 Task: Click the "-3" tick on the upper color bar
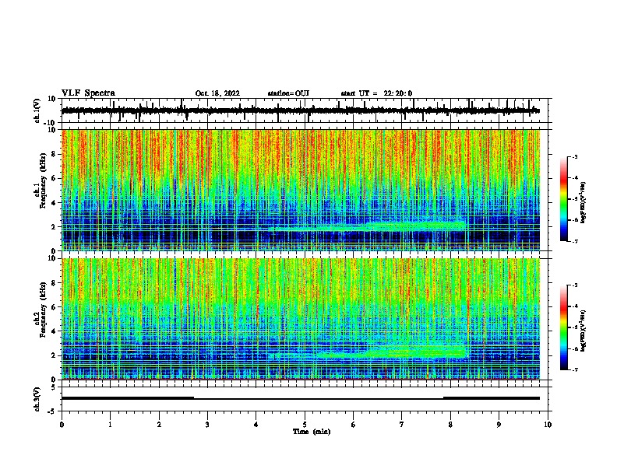(575, 156)
